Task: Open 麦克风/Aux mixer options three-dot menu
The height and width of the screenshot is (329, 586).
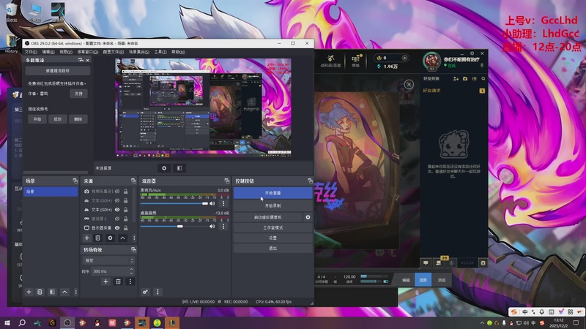Action: pyautogui.click(x=223, y=204)
